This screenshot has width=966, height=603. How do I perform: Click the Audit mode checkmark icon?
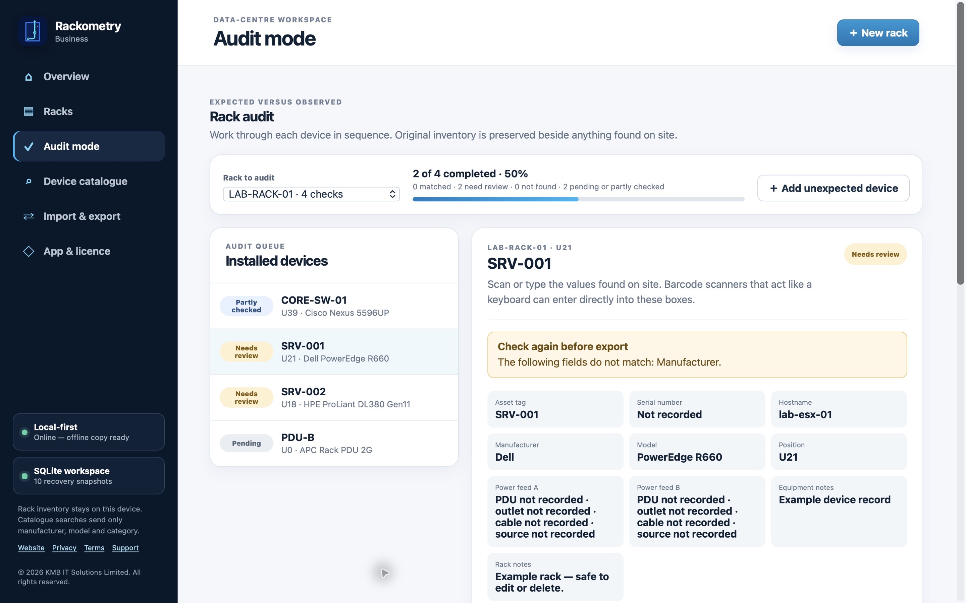pos(28,146)
